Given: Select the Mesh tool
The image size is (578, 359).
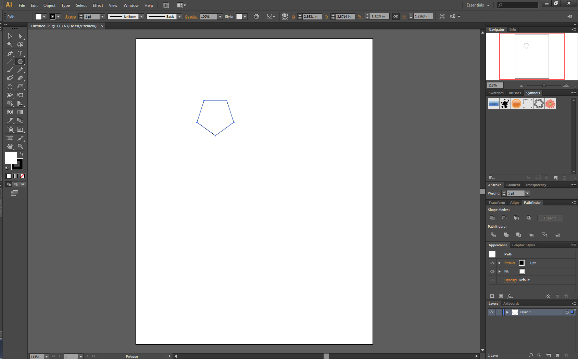Looking at the screenshot, I should tap(10, 112).
